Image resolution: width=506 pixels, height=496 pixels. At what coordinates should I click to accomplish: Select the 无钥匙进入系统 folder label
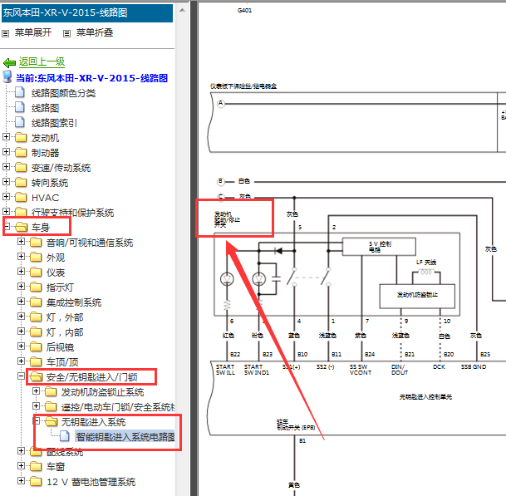tap(94, 422)
